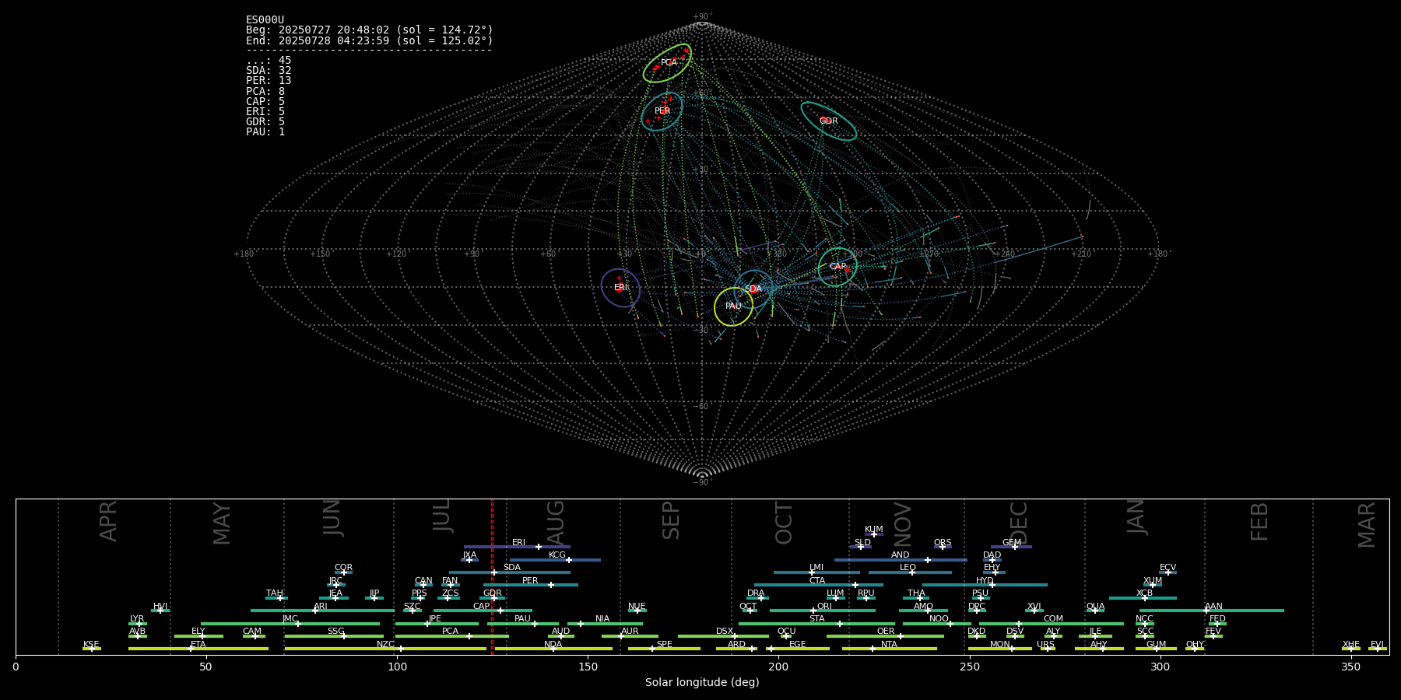
Task: Click the NZC label in the timeline
Action: tap(385, 644)
